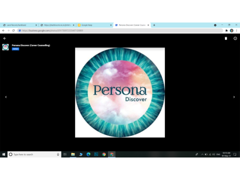Click the circular media icon on the tab strip
The image size is (240, 180).
coord(215,25)
